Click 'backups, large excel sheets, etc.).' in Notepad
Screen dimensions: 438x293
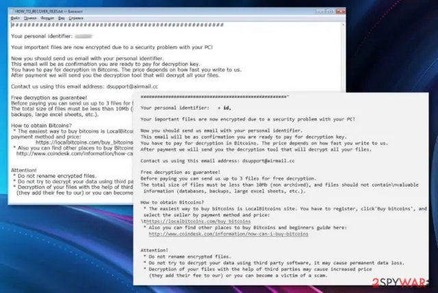tap(55, 114)
